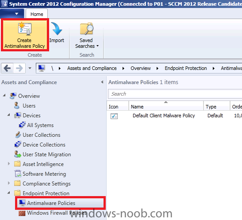Select User State Migration node icon
Image resolution: width=242 pixels, height=220 pixels.
tap(17, 154)
